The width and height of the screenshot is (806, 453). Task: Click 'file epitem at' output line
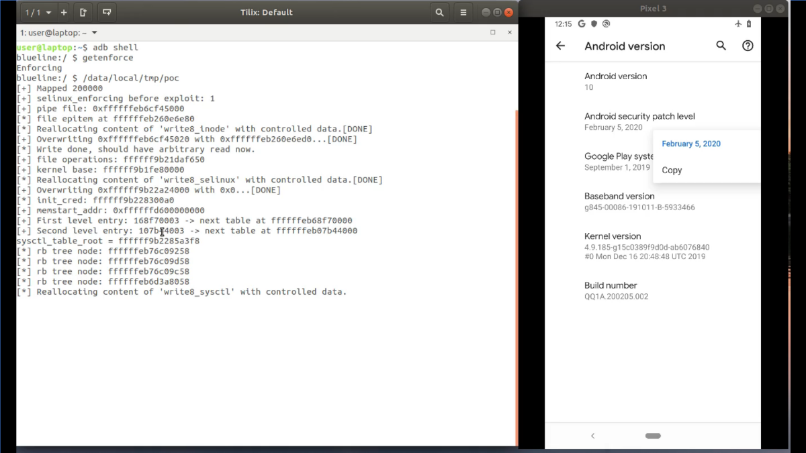coord(105,119)
